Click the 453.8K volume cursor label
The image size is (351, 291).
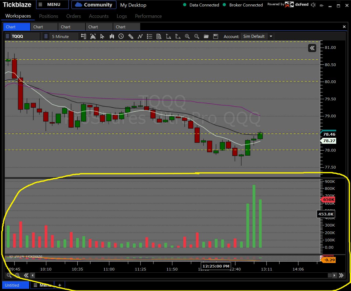326,214
